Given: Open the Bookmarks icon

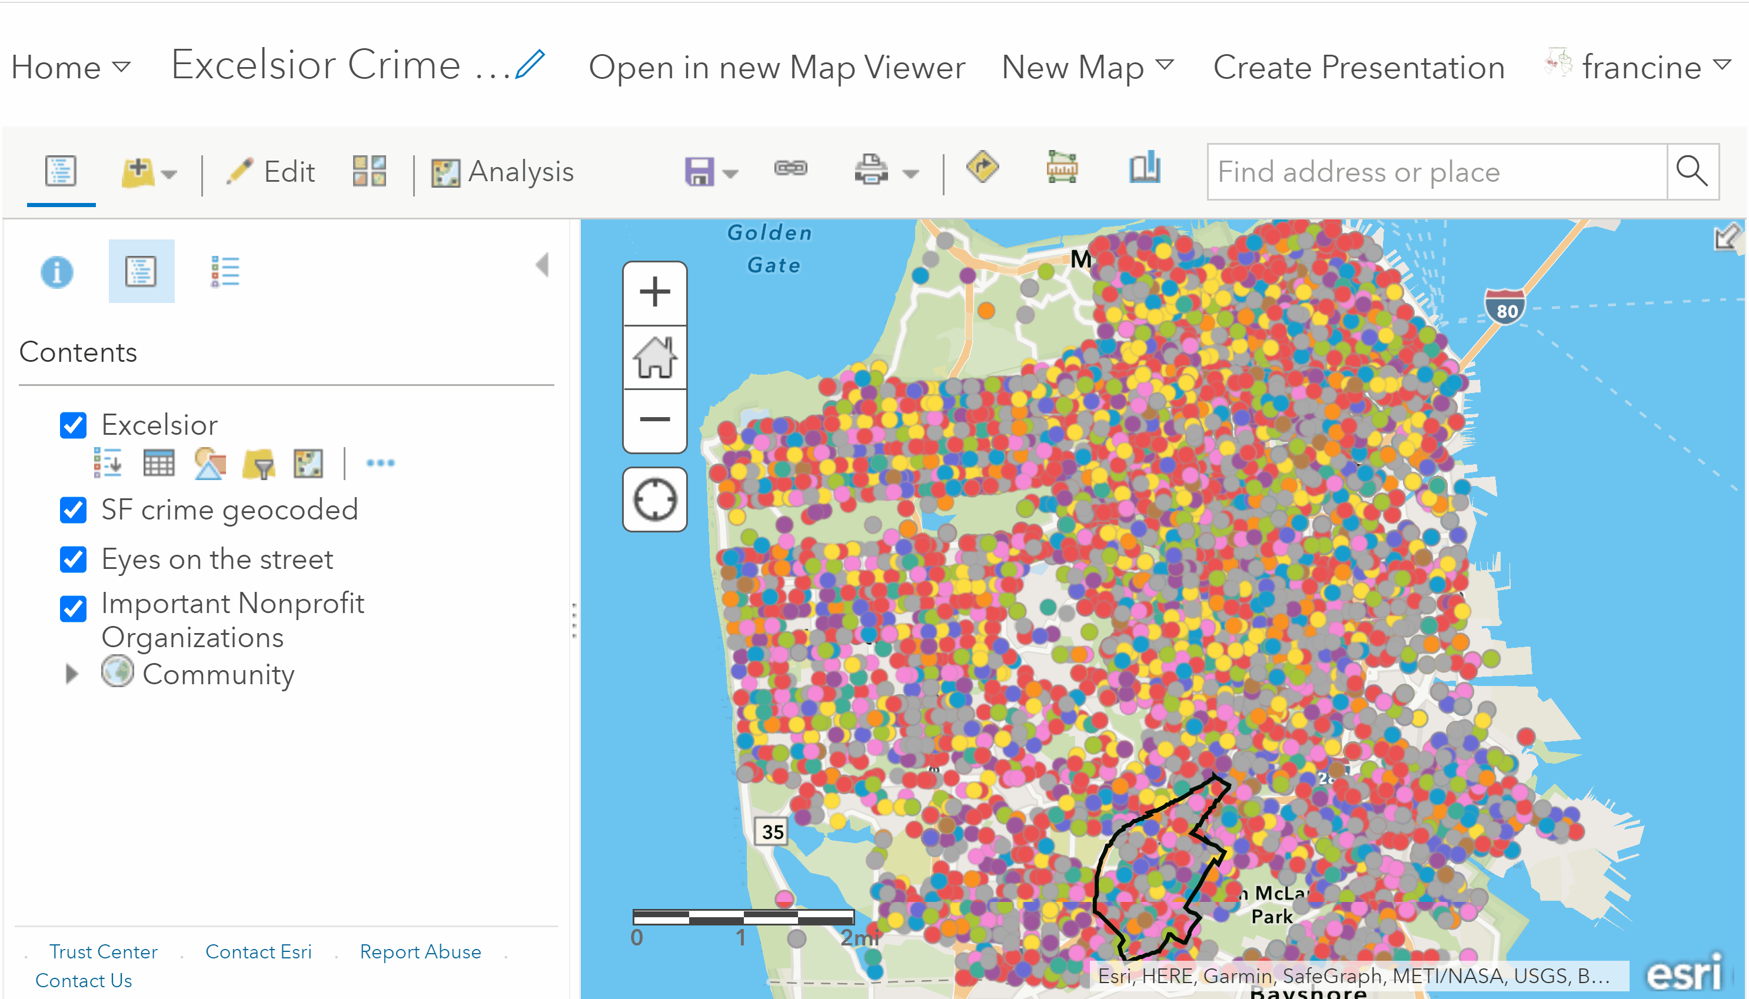Looking at the screenshot, I should 1145,169.
